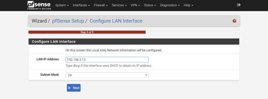Image resolution: width=268 pixels, height=99 pixels.
Task: Open the Diagnostics menu
Action: point(170,5)
